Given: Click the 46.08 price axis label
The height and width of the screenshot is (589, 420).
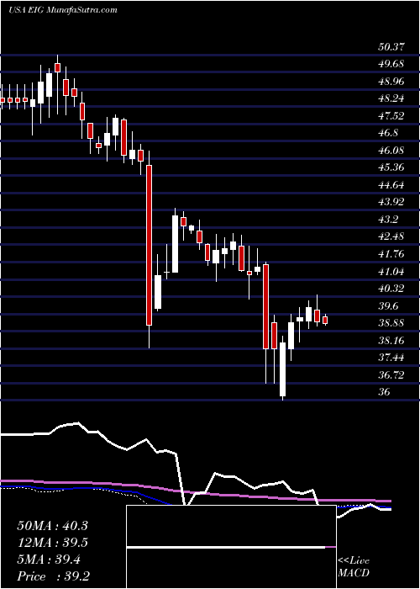Looking at the screenshot, I should (391, 151).
